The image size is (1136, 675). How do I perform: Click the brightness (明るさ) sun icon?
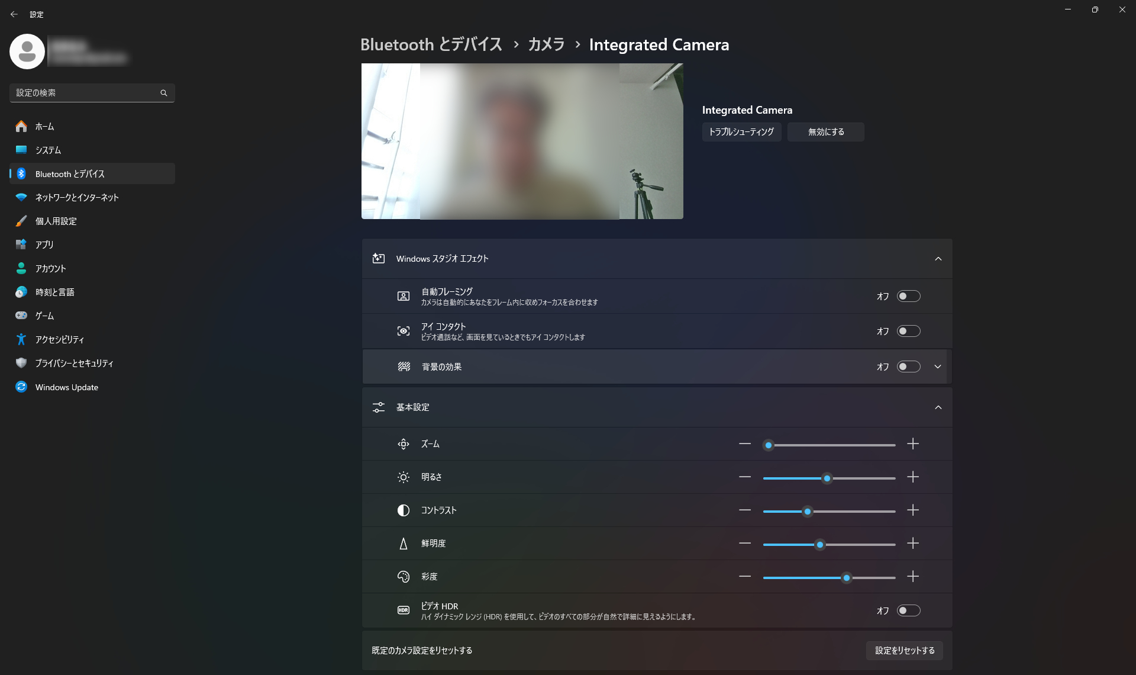[403, 477]
